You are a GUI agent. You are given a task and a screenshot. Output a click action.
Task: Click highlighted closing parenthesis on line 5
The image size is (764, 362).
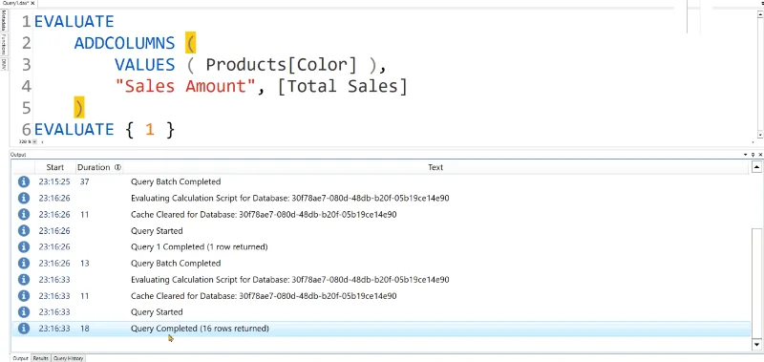click(x=79, y=108)
